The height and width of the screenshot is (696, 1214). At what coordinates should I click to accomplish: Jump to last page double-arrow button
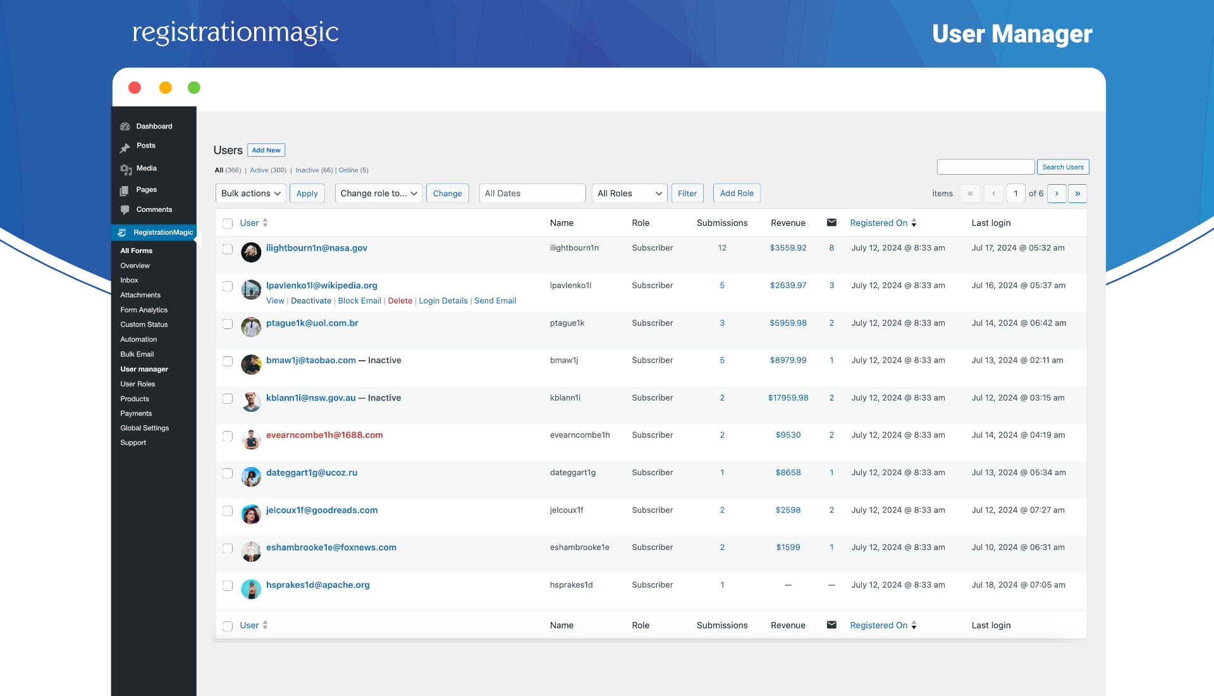pyautogui.click(x=1077, y=194)
